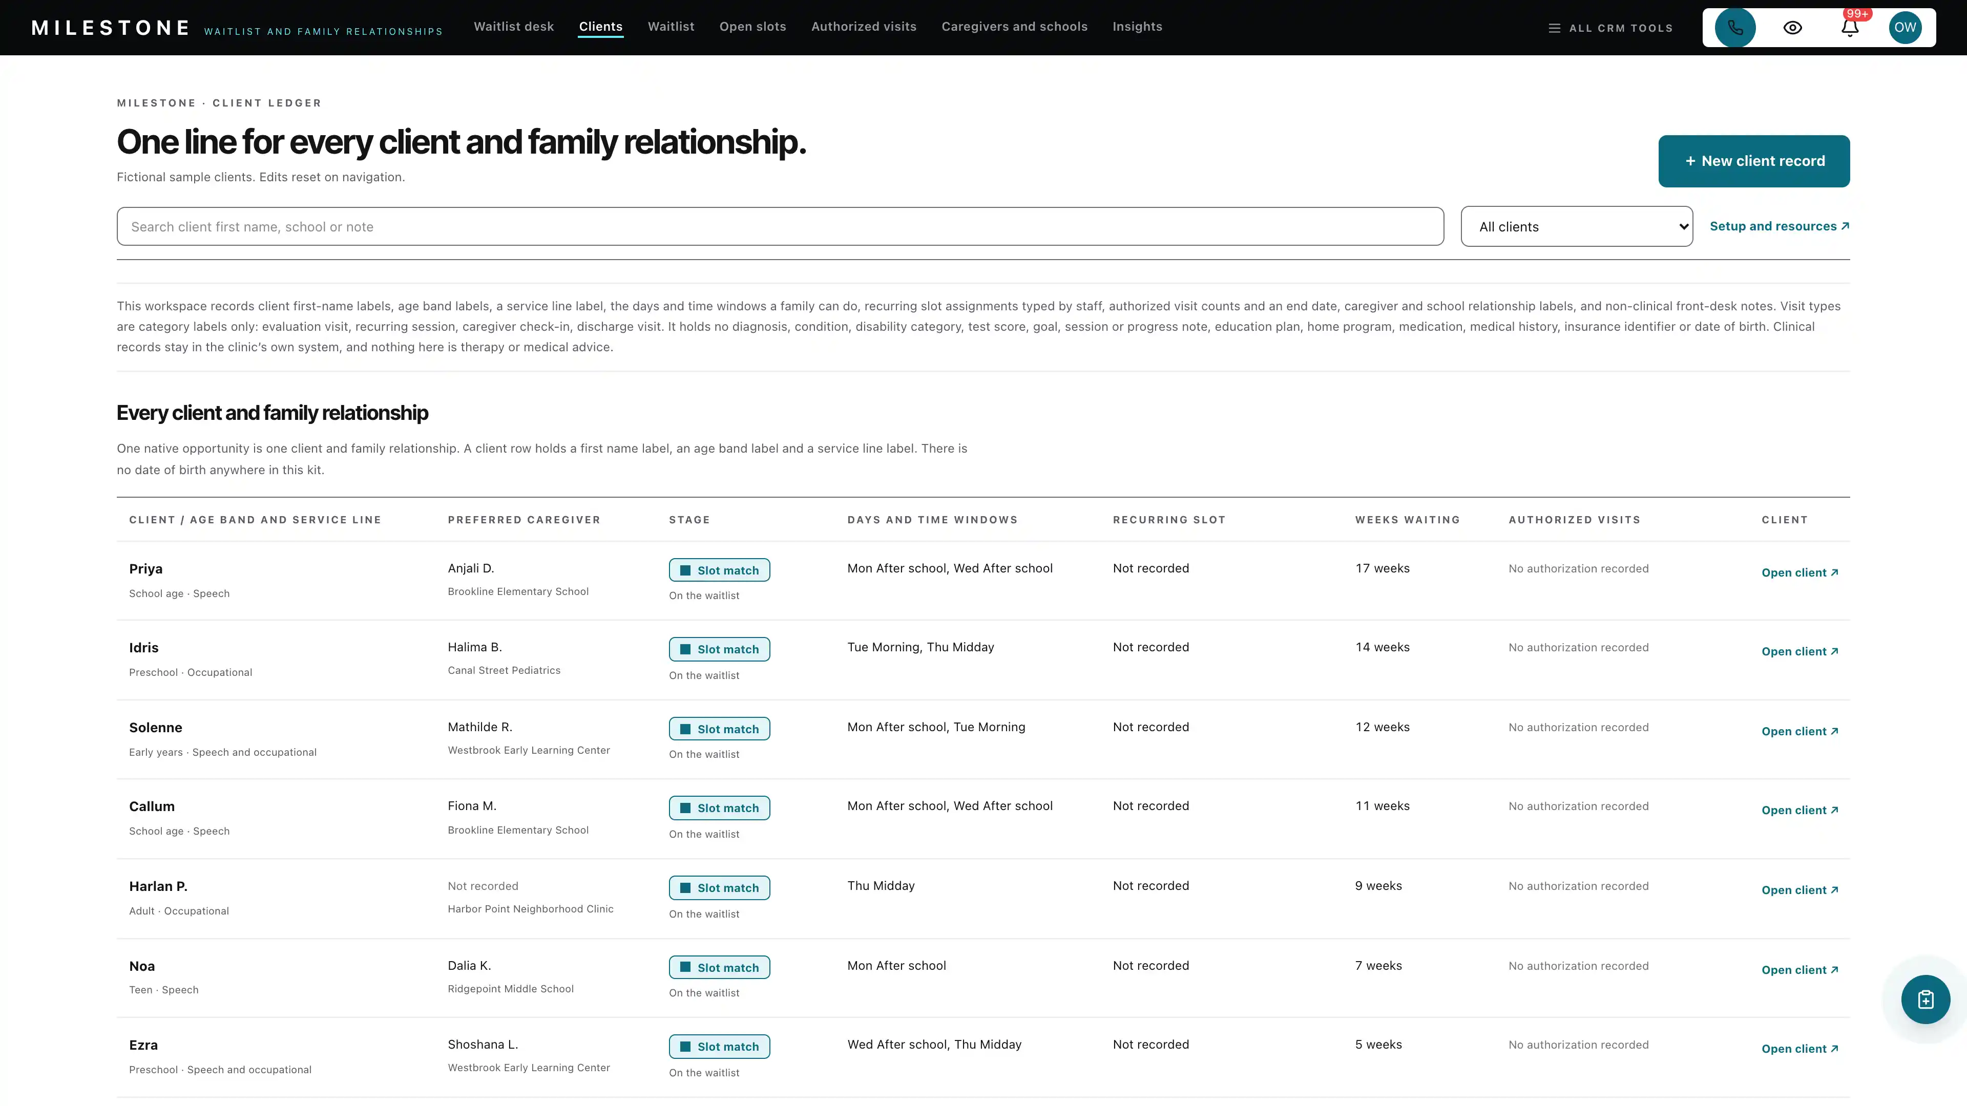The width and height of the screenshot is (1967, 1106).
Task: Open client link for Callum
Action: 1800,810
